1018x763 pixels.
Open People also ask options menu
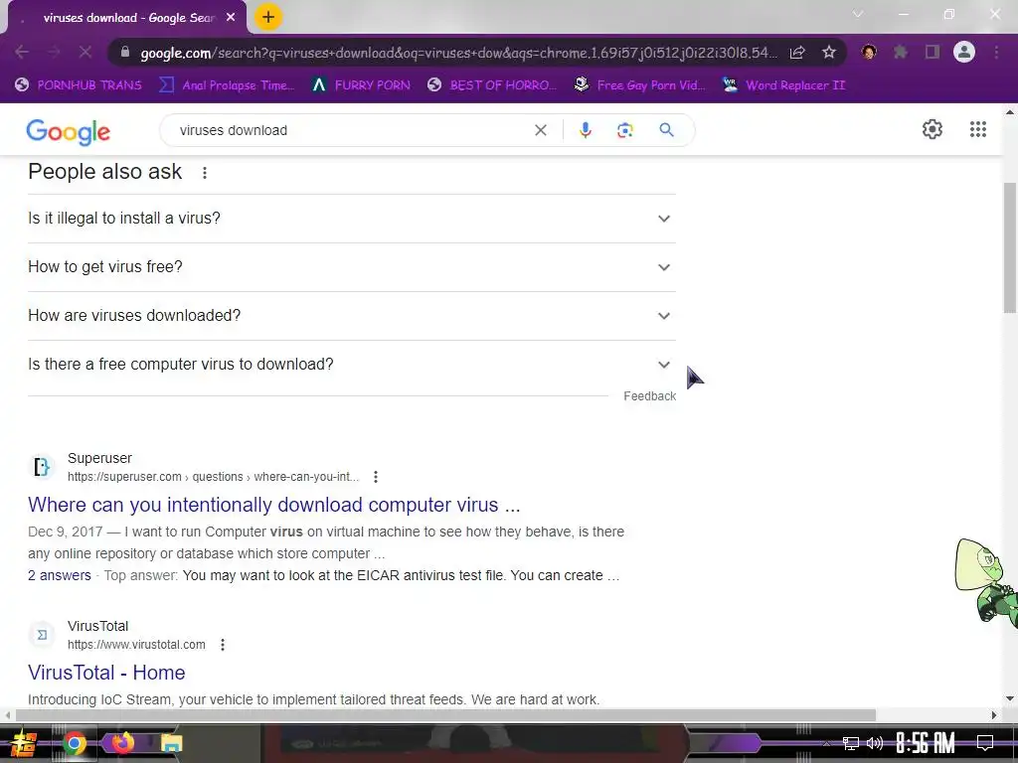click(205, 173)
